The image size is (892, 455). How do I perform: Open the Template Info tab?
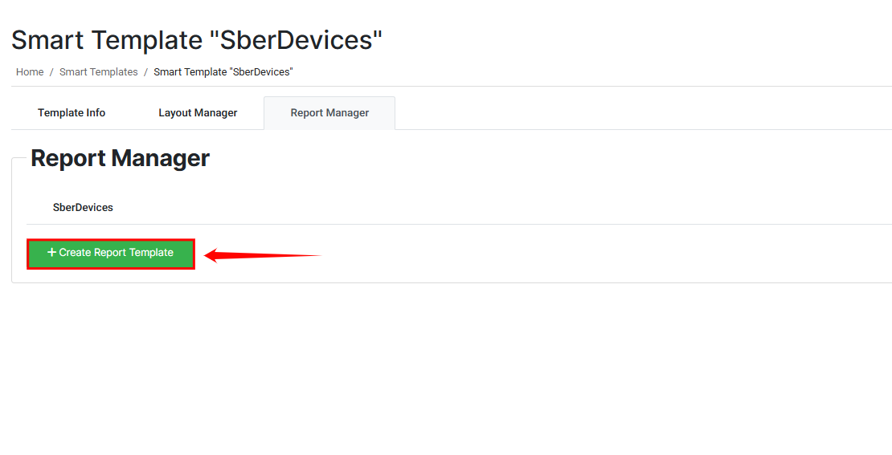pyautogui.click(x=72, y=113)
